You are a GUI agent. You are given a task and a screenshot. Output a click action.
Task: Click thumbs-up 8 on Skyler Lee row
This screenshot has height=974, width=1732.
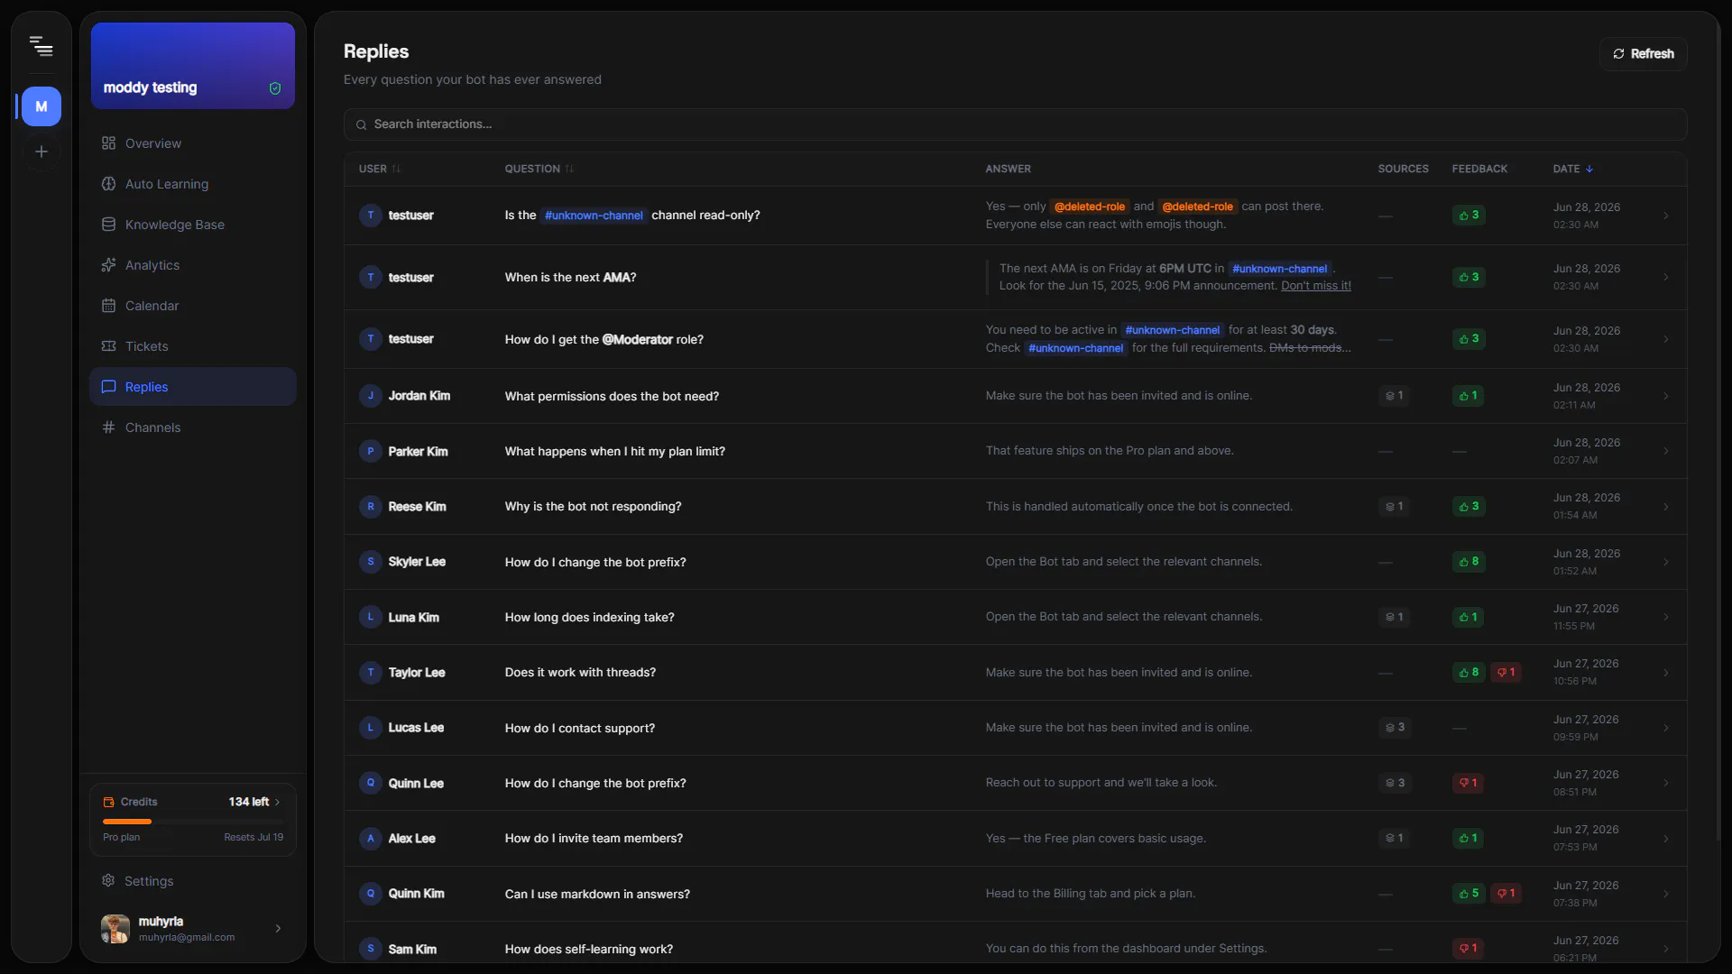pos(1469,562)
